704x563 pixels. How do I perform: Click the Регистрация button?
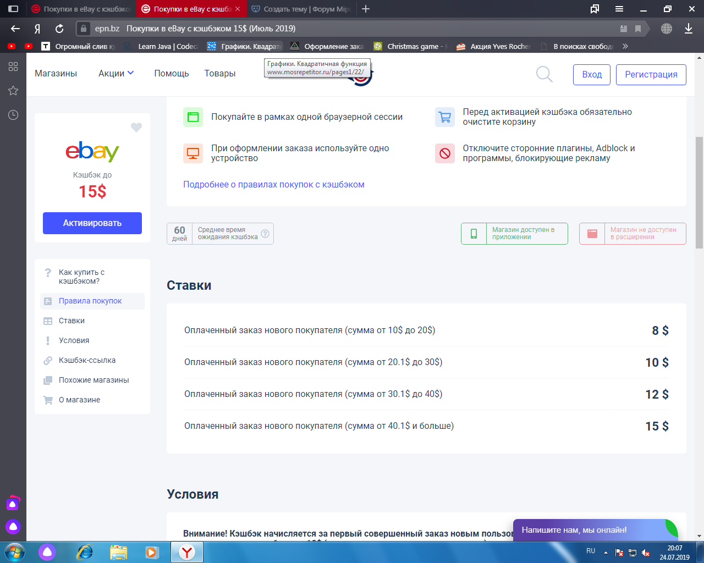(651, 74)
